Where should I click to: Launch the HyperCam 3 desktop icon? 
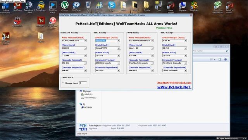(53, 22)
